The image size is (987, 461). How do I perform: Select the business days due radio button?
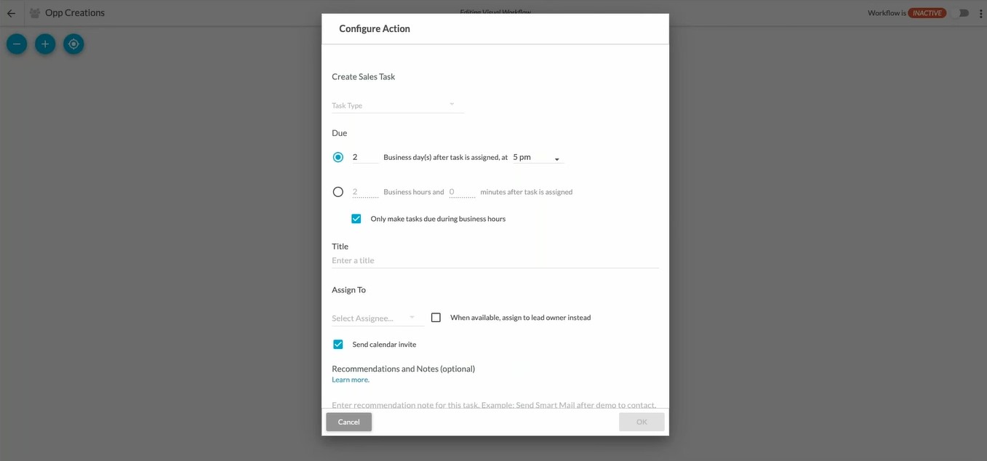[x=338, y=157]
